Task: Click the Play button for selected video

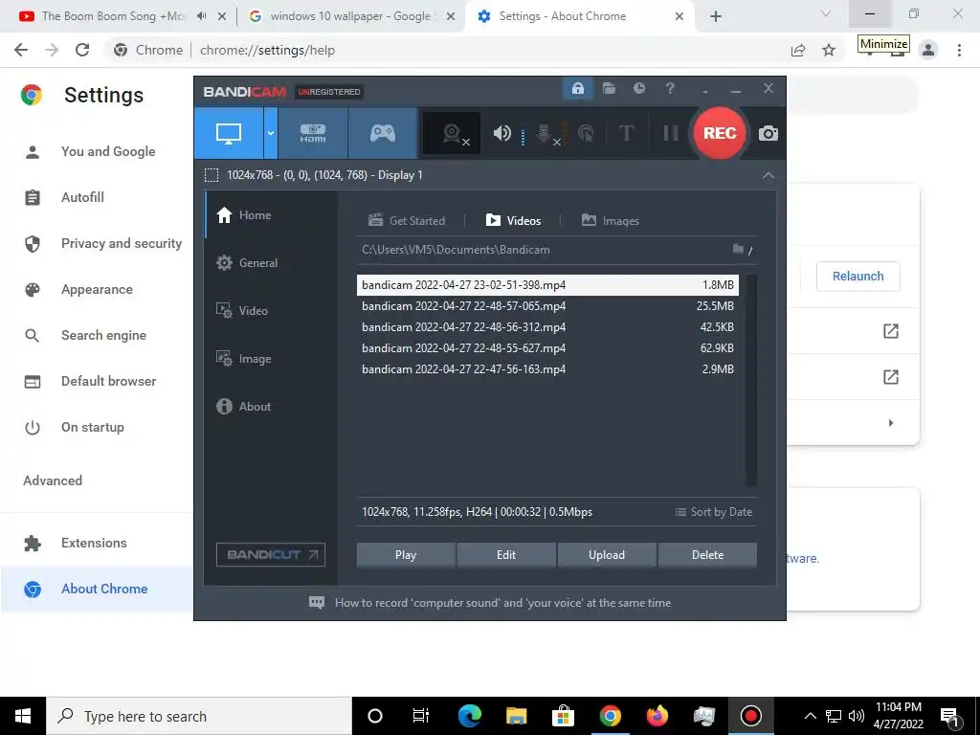Action: 406,555
